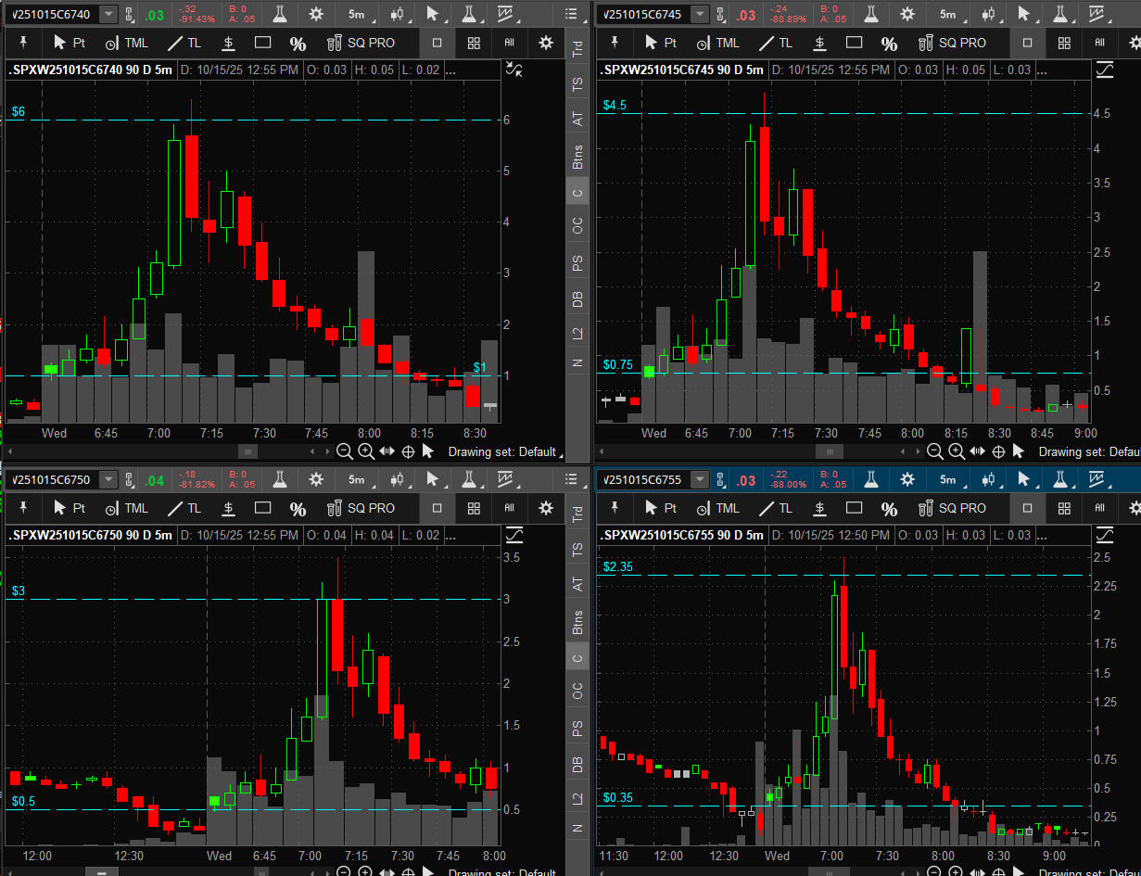Click zoom in magnifier under C6745 chart

click(957, 451)
